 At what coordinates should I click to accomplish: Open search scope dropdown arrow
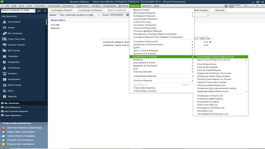[x=34, y=11]
